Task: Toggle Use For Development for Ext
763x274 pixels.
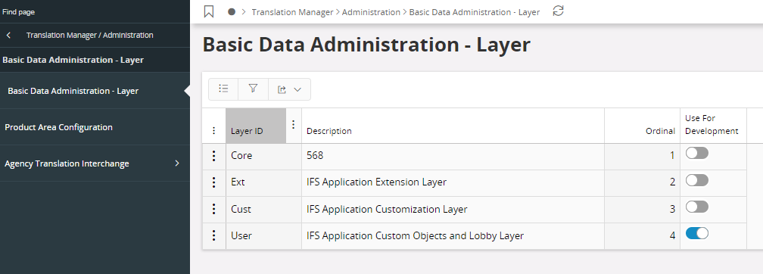Action: tap(697, 181)
